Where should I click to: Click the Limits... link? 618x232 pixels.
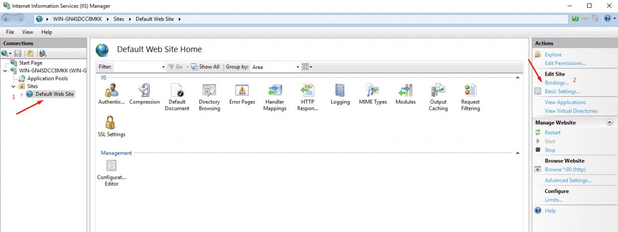tap(554, 200)
